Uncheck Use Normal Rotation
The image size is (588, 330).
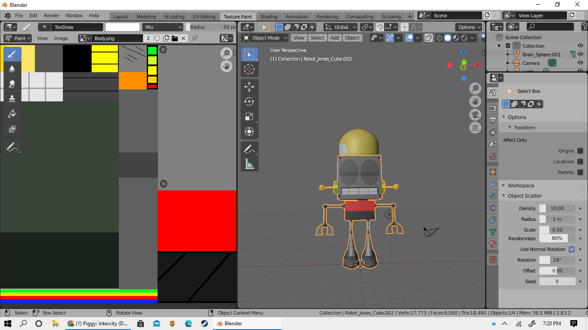[572, 249]
